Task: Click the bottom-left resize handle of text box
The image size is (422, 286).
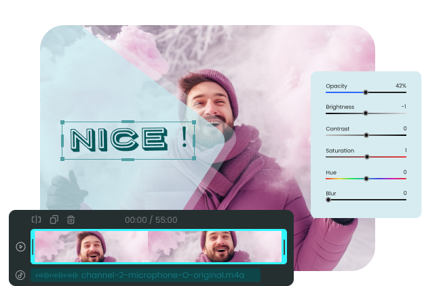Action: coord(62,159)
